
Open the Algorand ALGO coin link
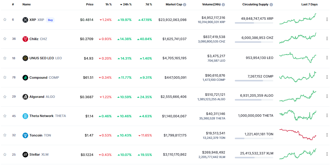(x=42, y=97)
